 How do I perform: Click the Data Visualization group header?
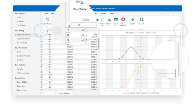point(21,48)
